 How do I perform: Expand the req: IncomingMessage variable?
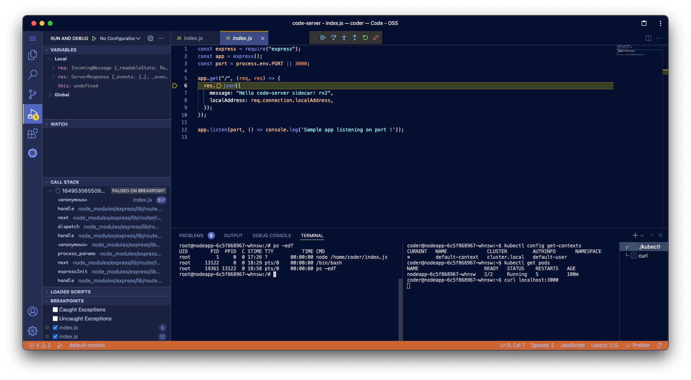(53, 67)
